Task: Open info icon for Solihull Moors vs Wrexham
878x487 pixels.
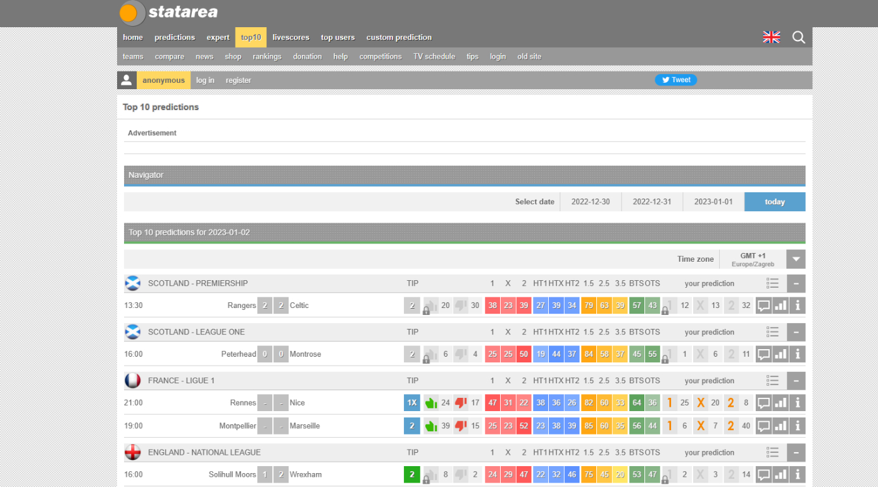Action: pos(798,474)
